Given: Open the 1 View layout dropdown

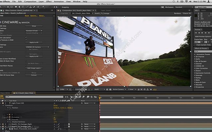Looking at the screenshot, I should 132,89.
